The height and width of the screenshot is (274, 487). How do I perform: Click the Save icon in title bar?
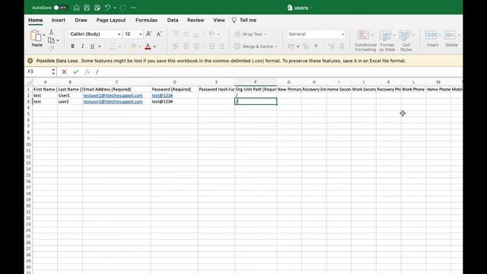[x=87, y=8]
